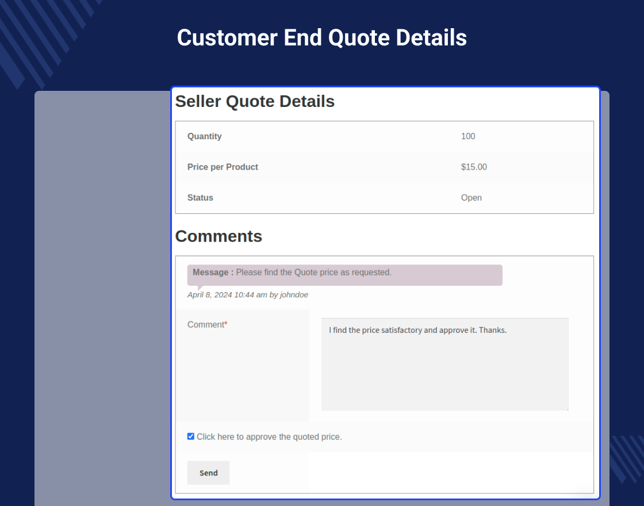Click the 'Click here to approve' label text
The width and height of the screenshot is (644, 506).
(269, 436)
